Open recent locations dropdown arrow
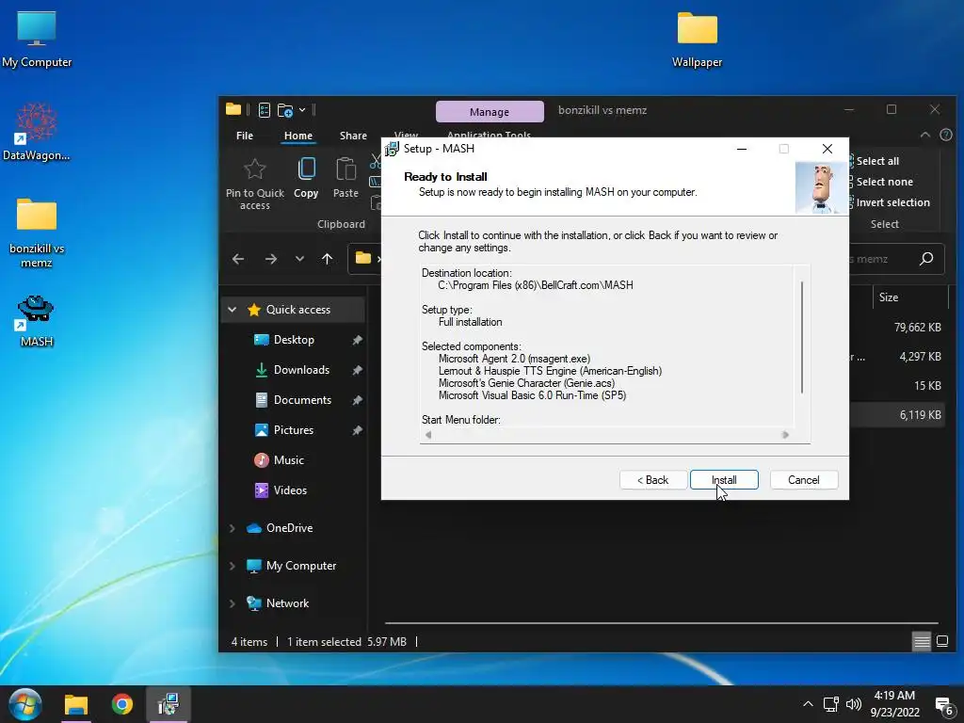Image resolution: width=964 pixels, height=723 pixels. 299,260
